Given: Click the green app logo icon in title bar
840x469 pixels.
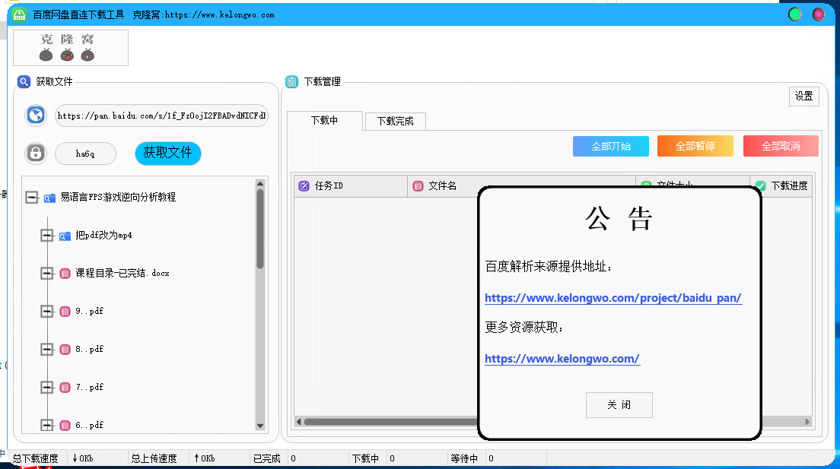Looking at the screenshot, I should pyautogui.click(x=19, y=14).
